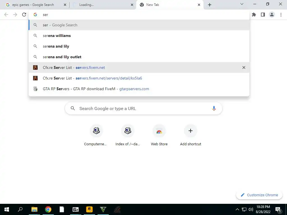Choose the 'serena and lily outlet' suggestion
Viewport: 287px width, 215px height.
(x=139, y=57)
